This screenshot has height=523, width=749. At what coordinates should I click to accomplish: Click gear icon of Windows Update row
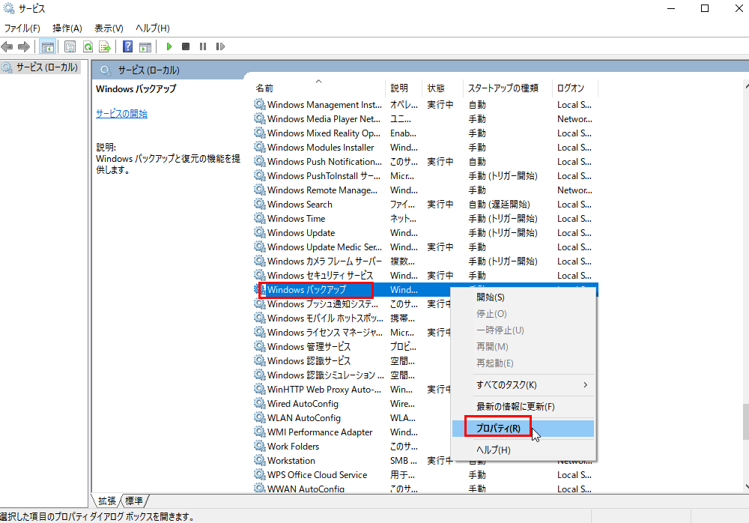259,233
